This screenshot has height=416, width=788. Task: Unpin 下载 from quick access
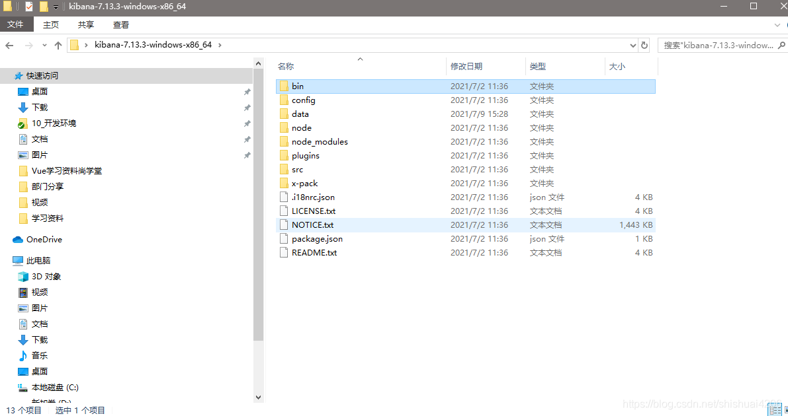[x=247, y=108]
